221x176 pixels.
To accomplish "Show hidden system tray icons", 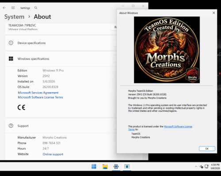I will pyautogui.click(x=196, y=167).
